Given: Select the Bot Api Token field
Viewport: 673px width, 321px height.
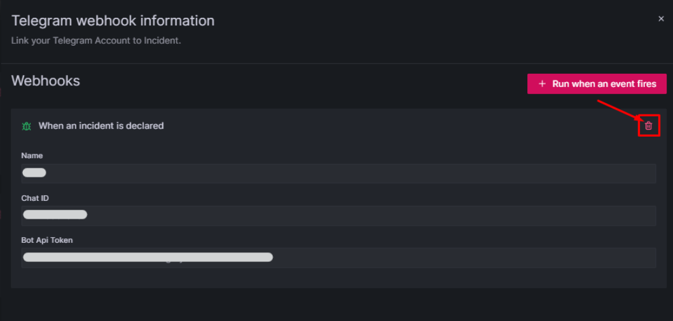Looking at the screenshot, I should click(445, 257).
